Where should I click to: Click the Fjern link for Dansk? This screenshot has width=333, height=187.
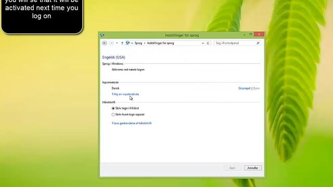coord(257,88)
